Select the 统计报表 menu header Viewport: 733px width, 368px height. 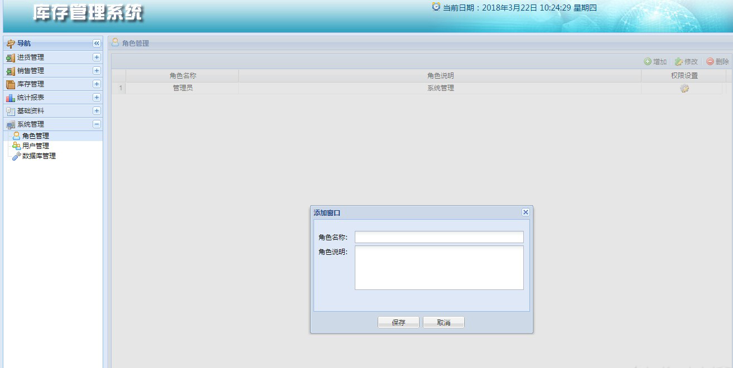tap(53, 98)
